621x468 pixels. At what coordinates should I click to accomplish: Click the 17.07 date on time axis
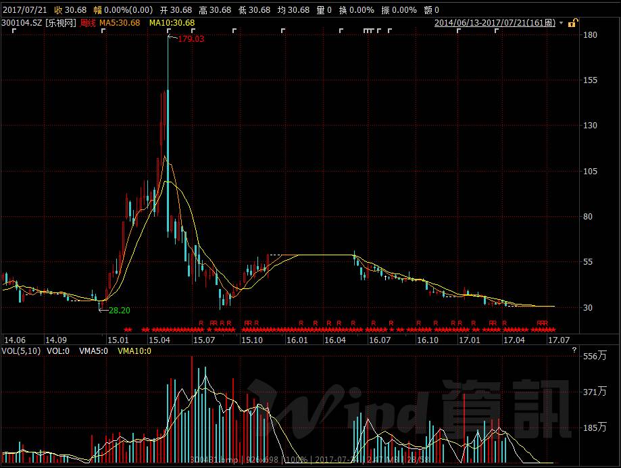(559, 340)
